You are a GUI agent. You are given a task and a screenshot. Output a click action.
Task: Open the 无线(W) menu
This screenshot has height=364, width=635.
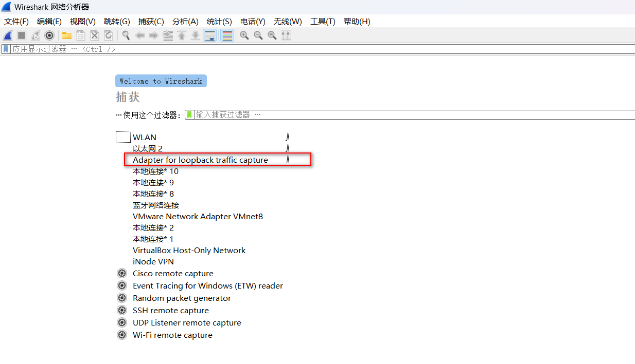pos(288,22)
